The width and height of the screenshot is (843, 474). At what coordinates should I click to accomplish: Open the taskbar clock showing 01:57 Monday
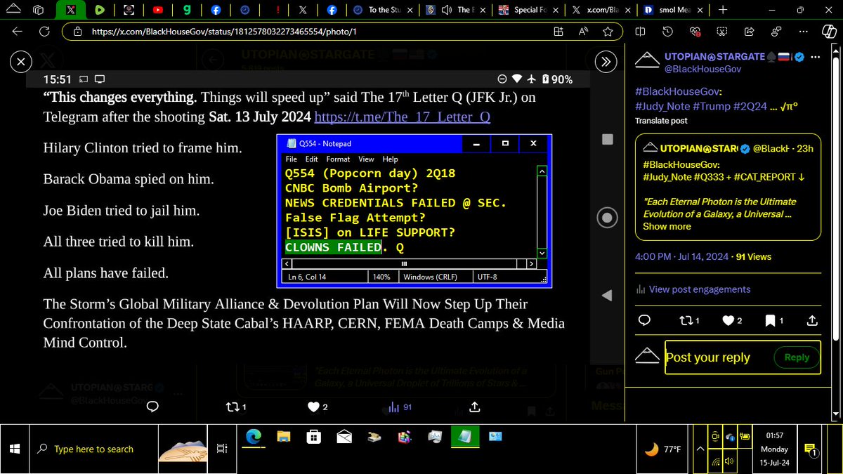774,449
